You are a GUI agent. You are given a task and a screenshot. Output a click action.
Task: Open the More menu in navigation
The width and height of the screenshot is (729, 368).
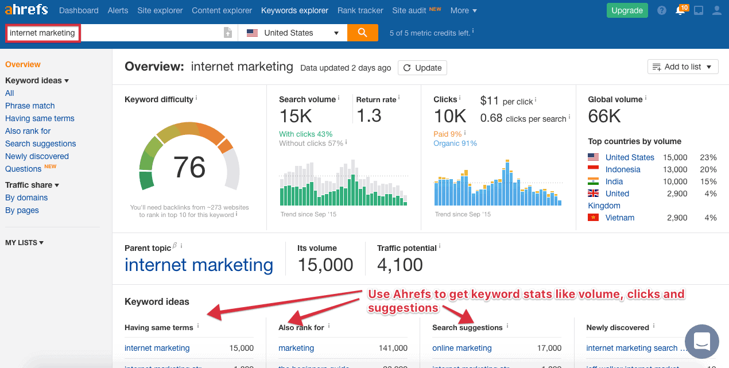[463, 10]
